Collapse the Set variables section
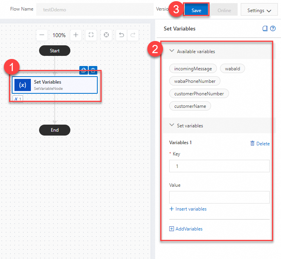Image resolution: width=281 pixels, height=259 pixels. coord(172,125)
